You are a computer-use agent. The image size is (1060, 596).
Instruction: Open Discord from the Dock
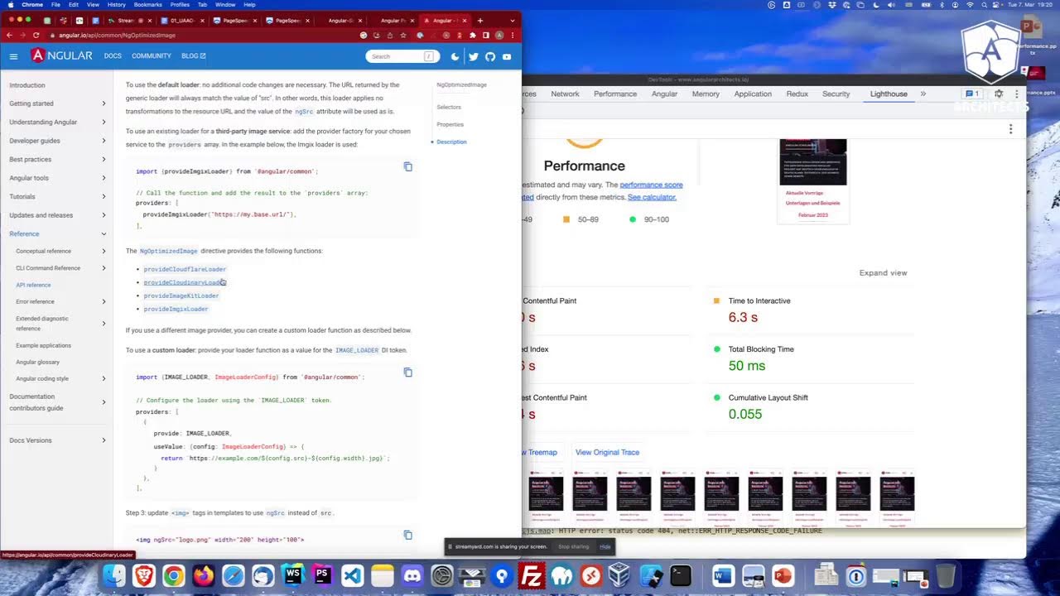[x=412, y=575]
